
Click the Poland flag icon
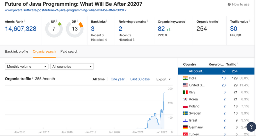click(185, 106)
